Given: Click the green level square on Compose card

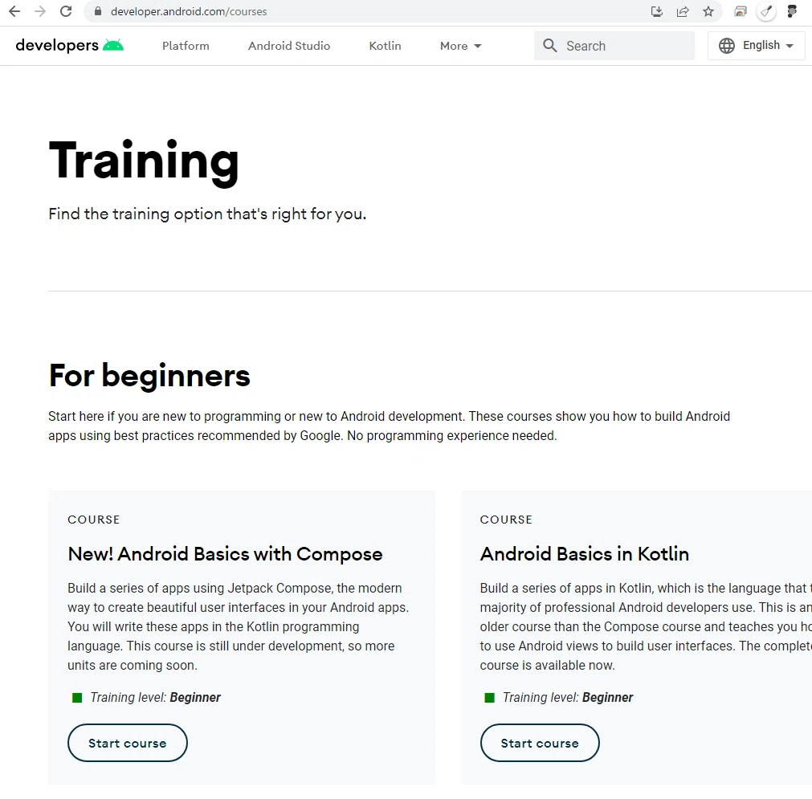Looking at the screenshot, I should [77, 698].
